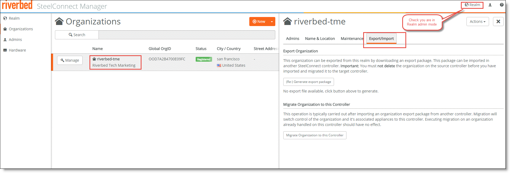510x173 pixels.
Task: Select the riverbed-tme organization name
Action: 108,59
